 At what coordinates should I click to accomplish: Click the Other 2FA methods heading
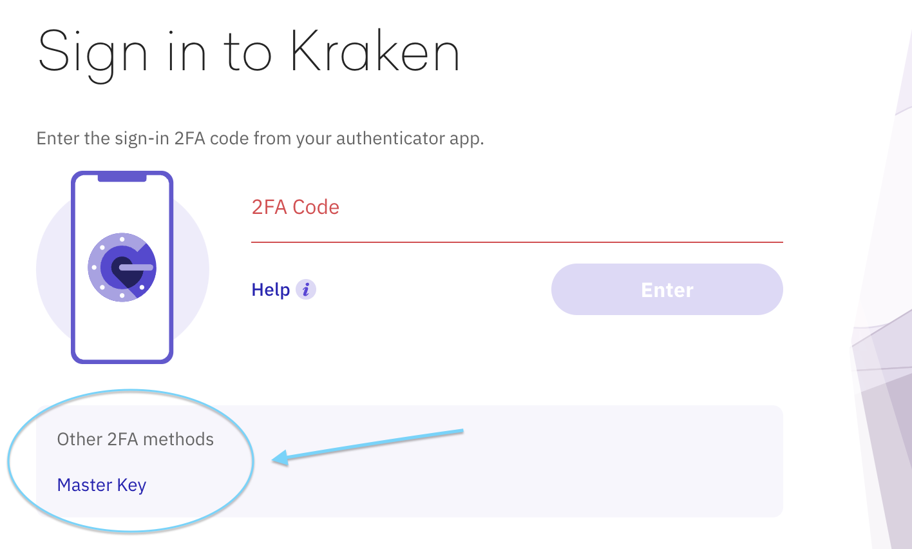point(135,439)
